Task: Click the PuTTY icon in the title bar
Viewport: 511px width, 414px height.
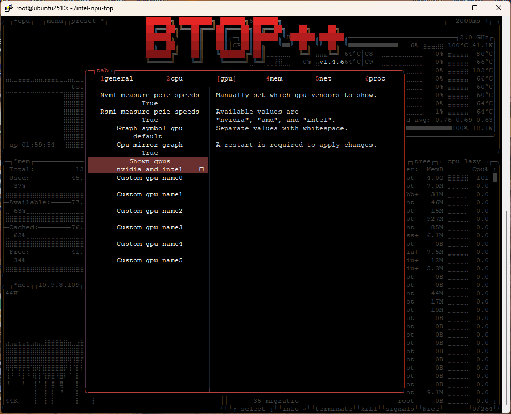Action: (x=9, y=8)
